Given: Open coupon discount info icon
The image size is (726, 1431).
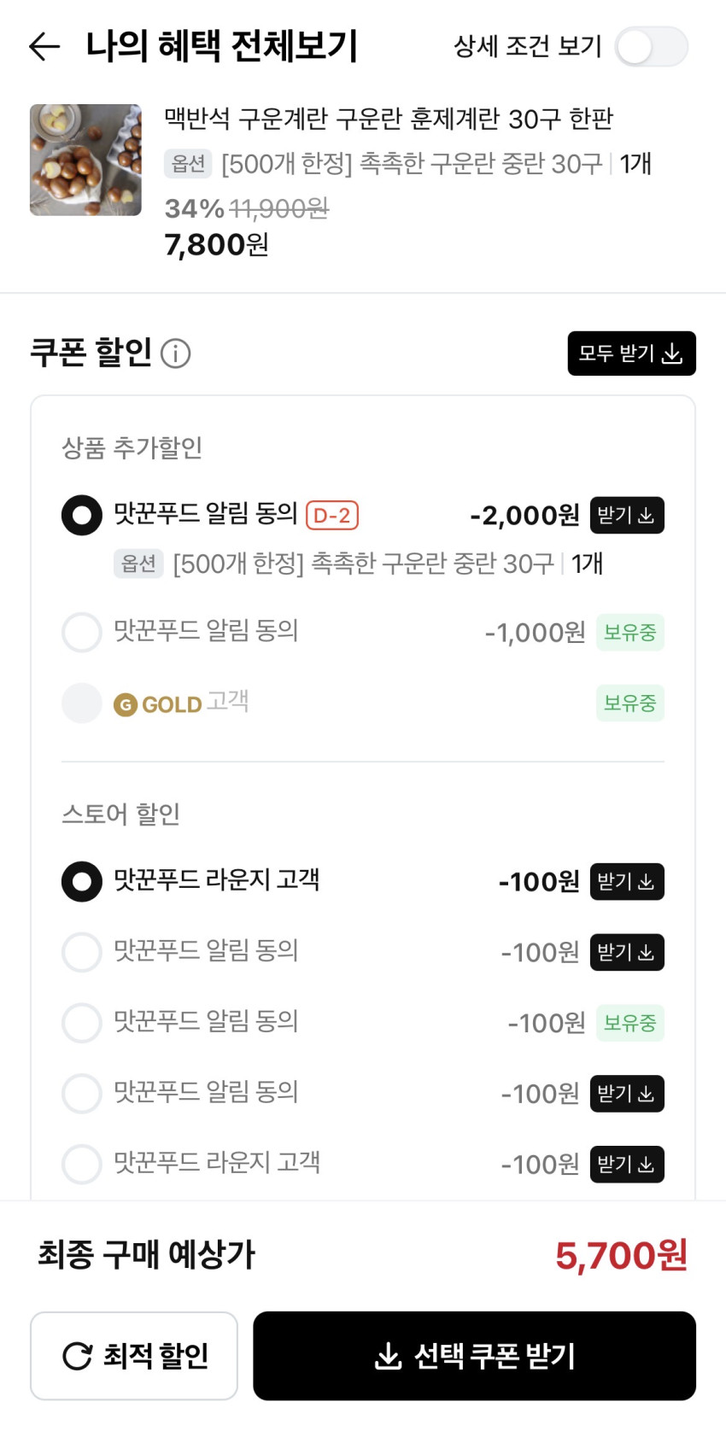Looking at the screenshot, I should (x=176, y=353).
